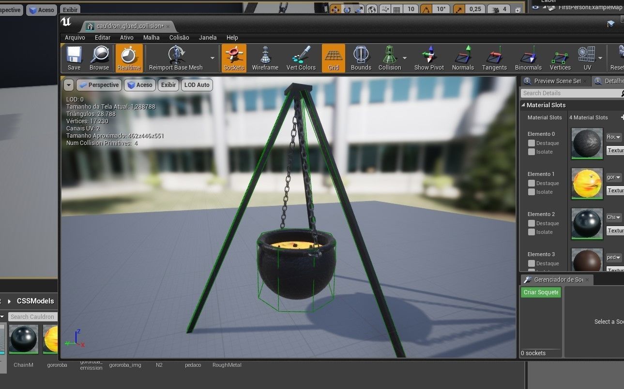The height and width of the screenshot is (389, 624).
Task: Collapse Material Slots section
Action: tap(523, 105)
